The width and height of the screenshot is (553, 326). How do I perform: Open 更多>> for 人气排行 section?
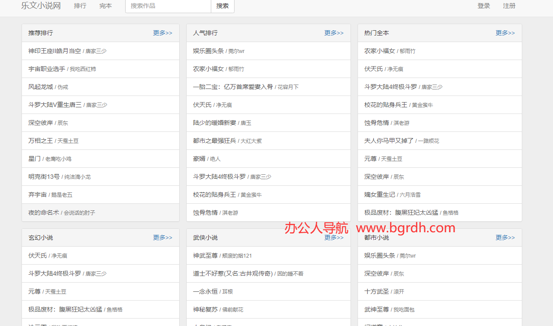point(334,32)
